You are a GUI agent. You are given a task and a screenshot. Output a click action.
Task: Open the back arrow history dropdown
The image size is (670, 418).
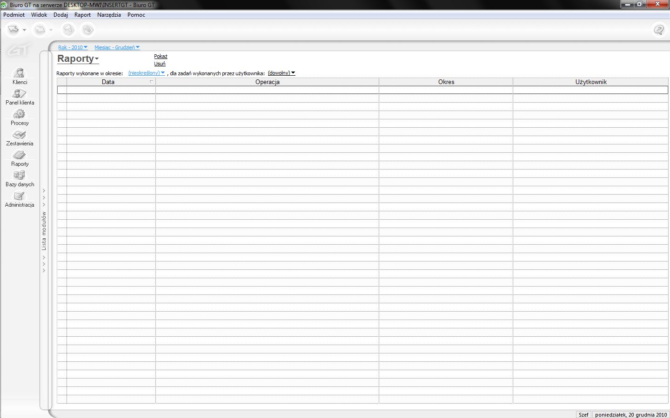(x=24, y=30)
